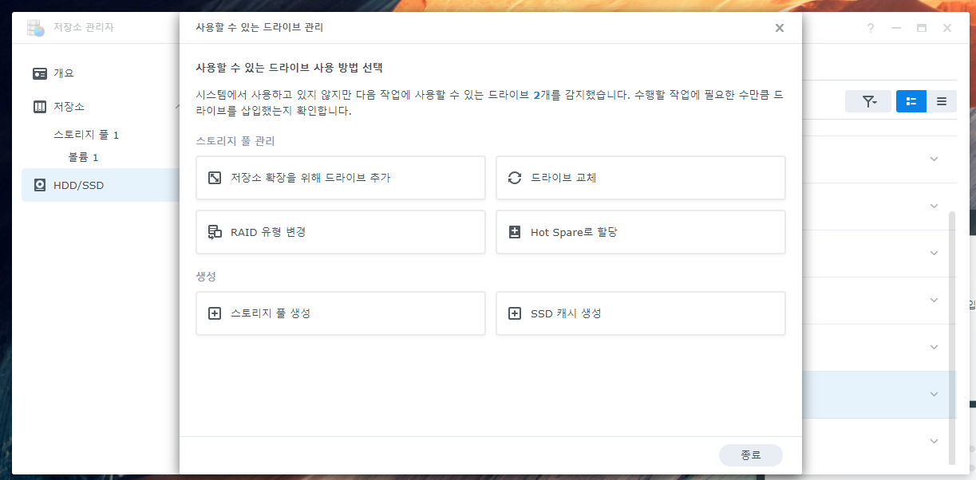Image resolution: width=976 pixels, height=480 pixels.
Task: Select 스토리지 풀 1 in sidebar
Action: (86, 135)
